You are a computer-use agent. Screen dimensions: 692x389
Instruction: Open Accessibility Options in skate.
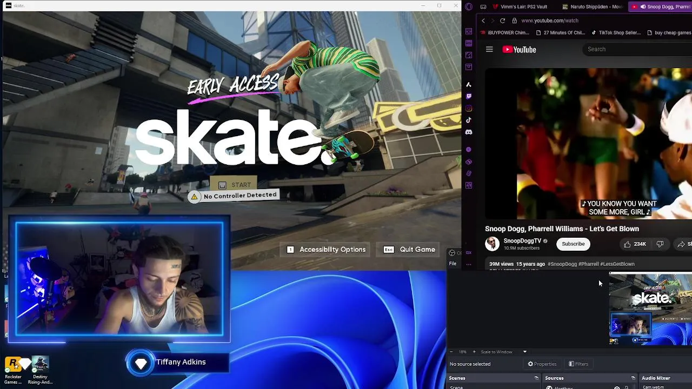[327, 250]
